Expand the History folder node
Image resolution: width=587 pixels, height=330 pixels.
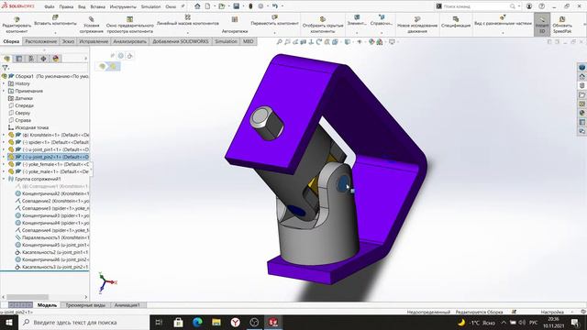click(x=4, y=83)
